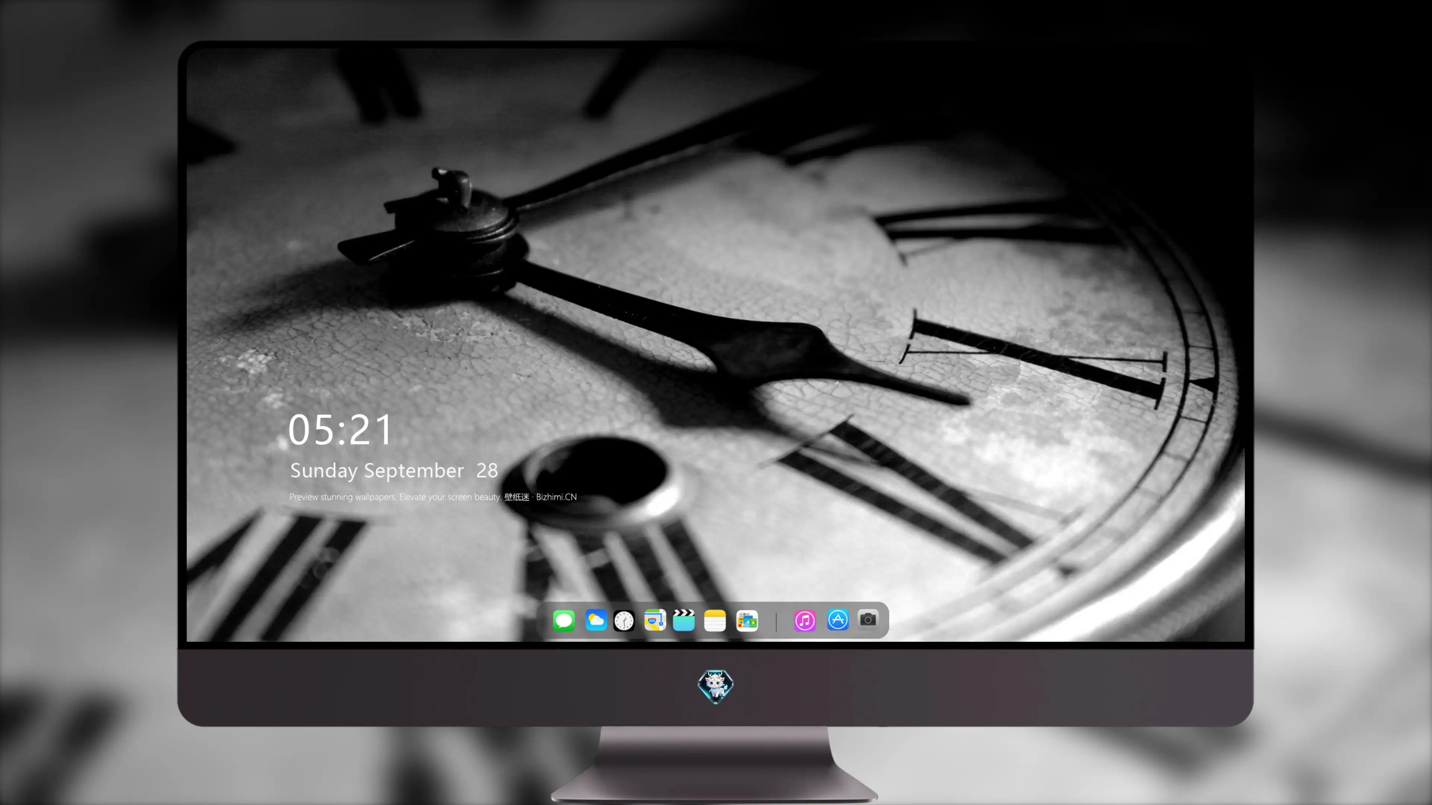Screen dimensions: 1432x805
Task: Open the Messages app in the dock
Action: (x=564, y=620)
